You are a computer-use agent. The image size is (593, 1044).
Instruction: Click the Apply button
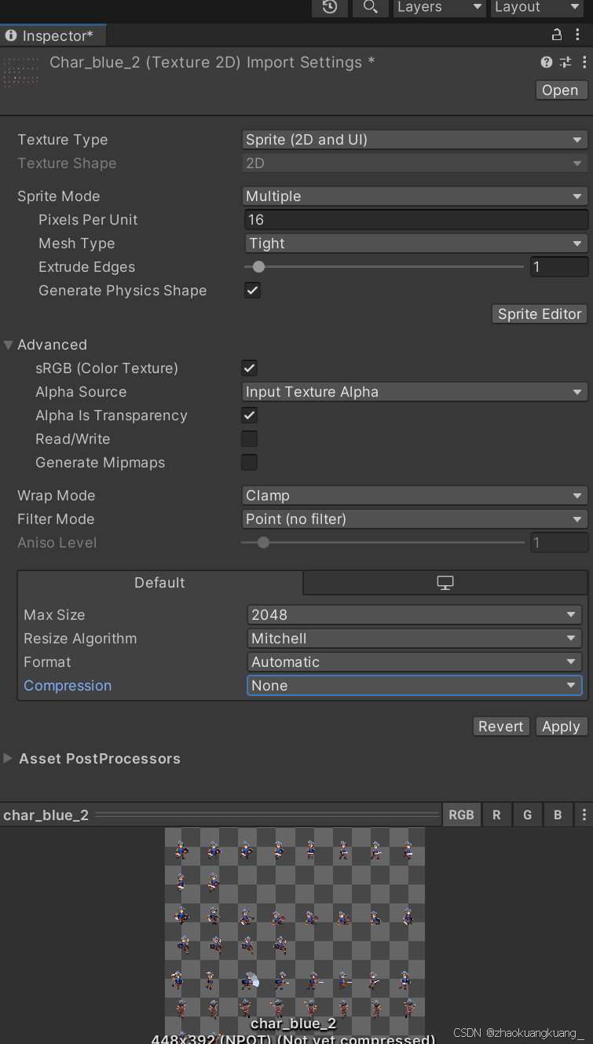(x=561, y=727)
